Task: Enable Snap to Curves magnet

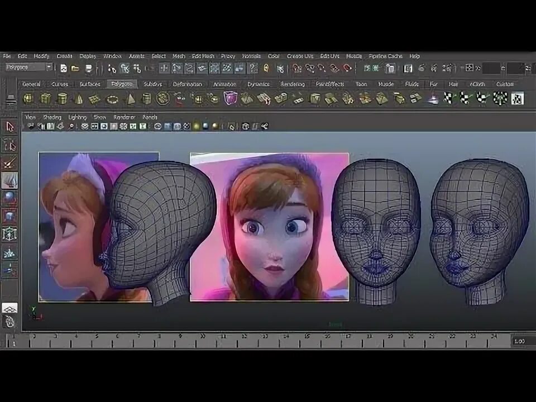Action: point(310,68)
